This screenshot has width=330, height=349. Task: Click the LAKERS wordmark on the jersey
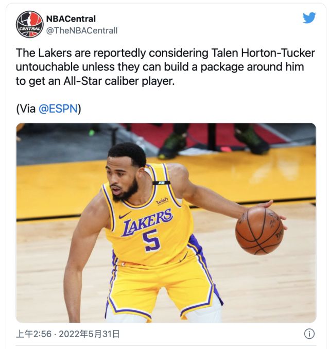[147, 222]
